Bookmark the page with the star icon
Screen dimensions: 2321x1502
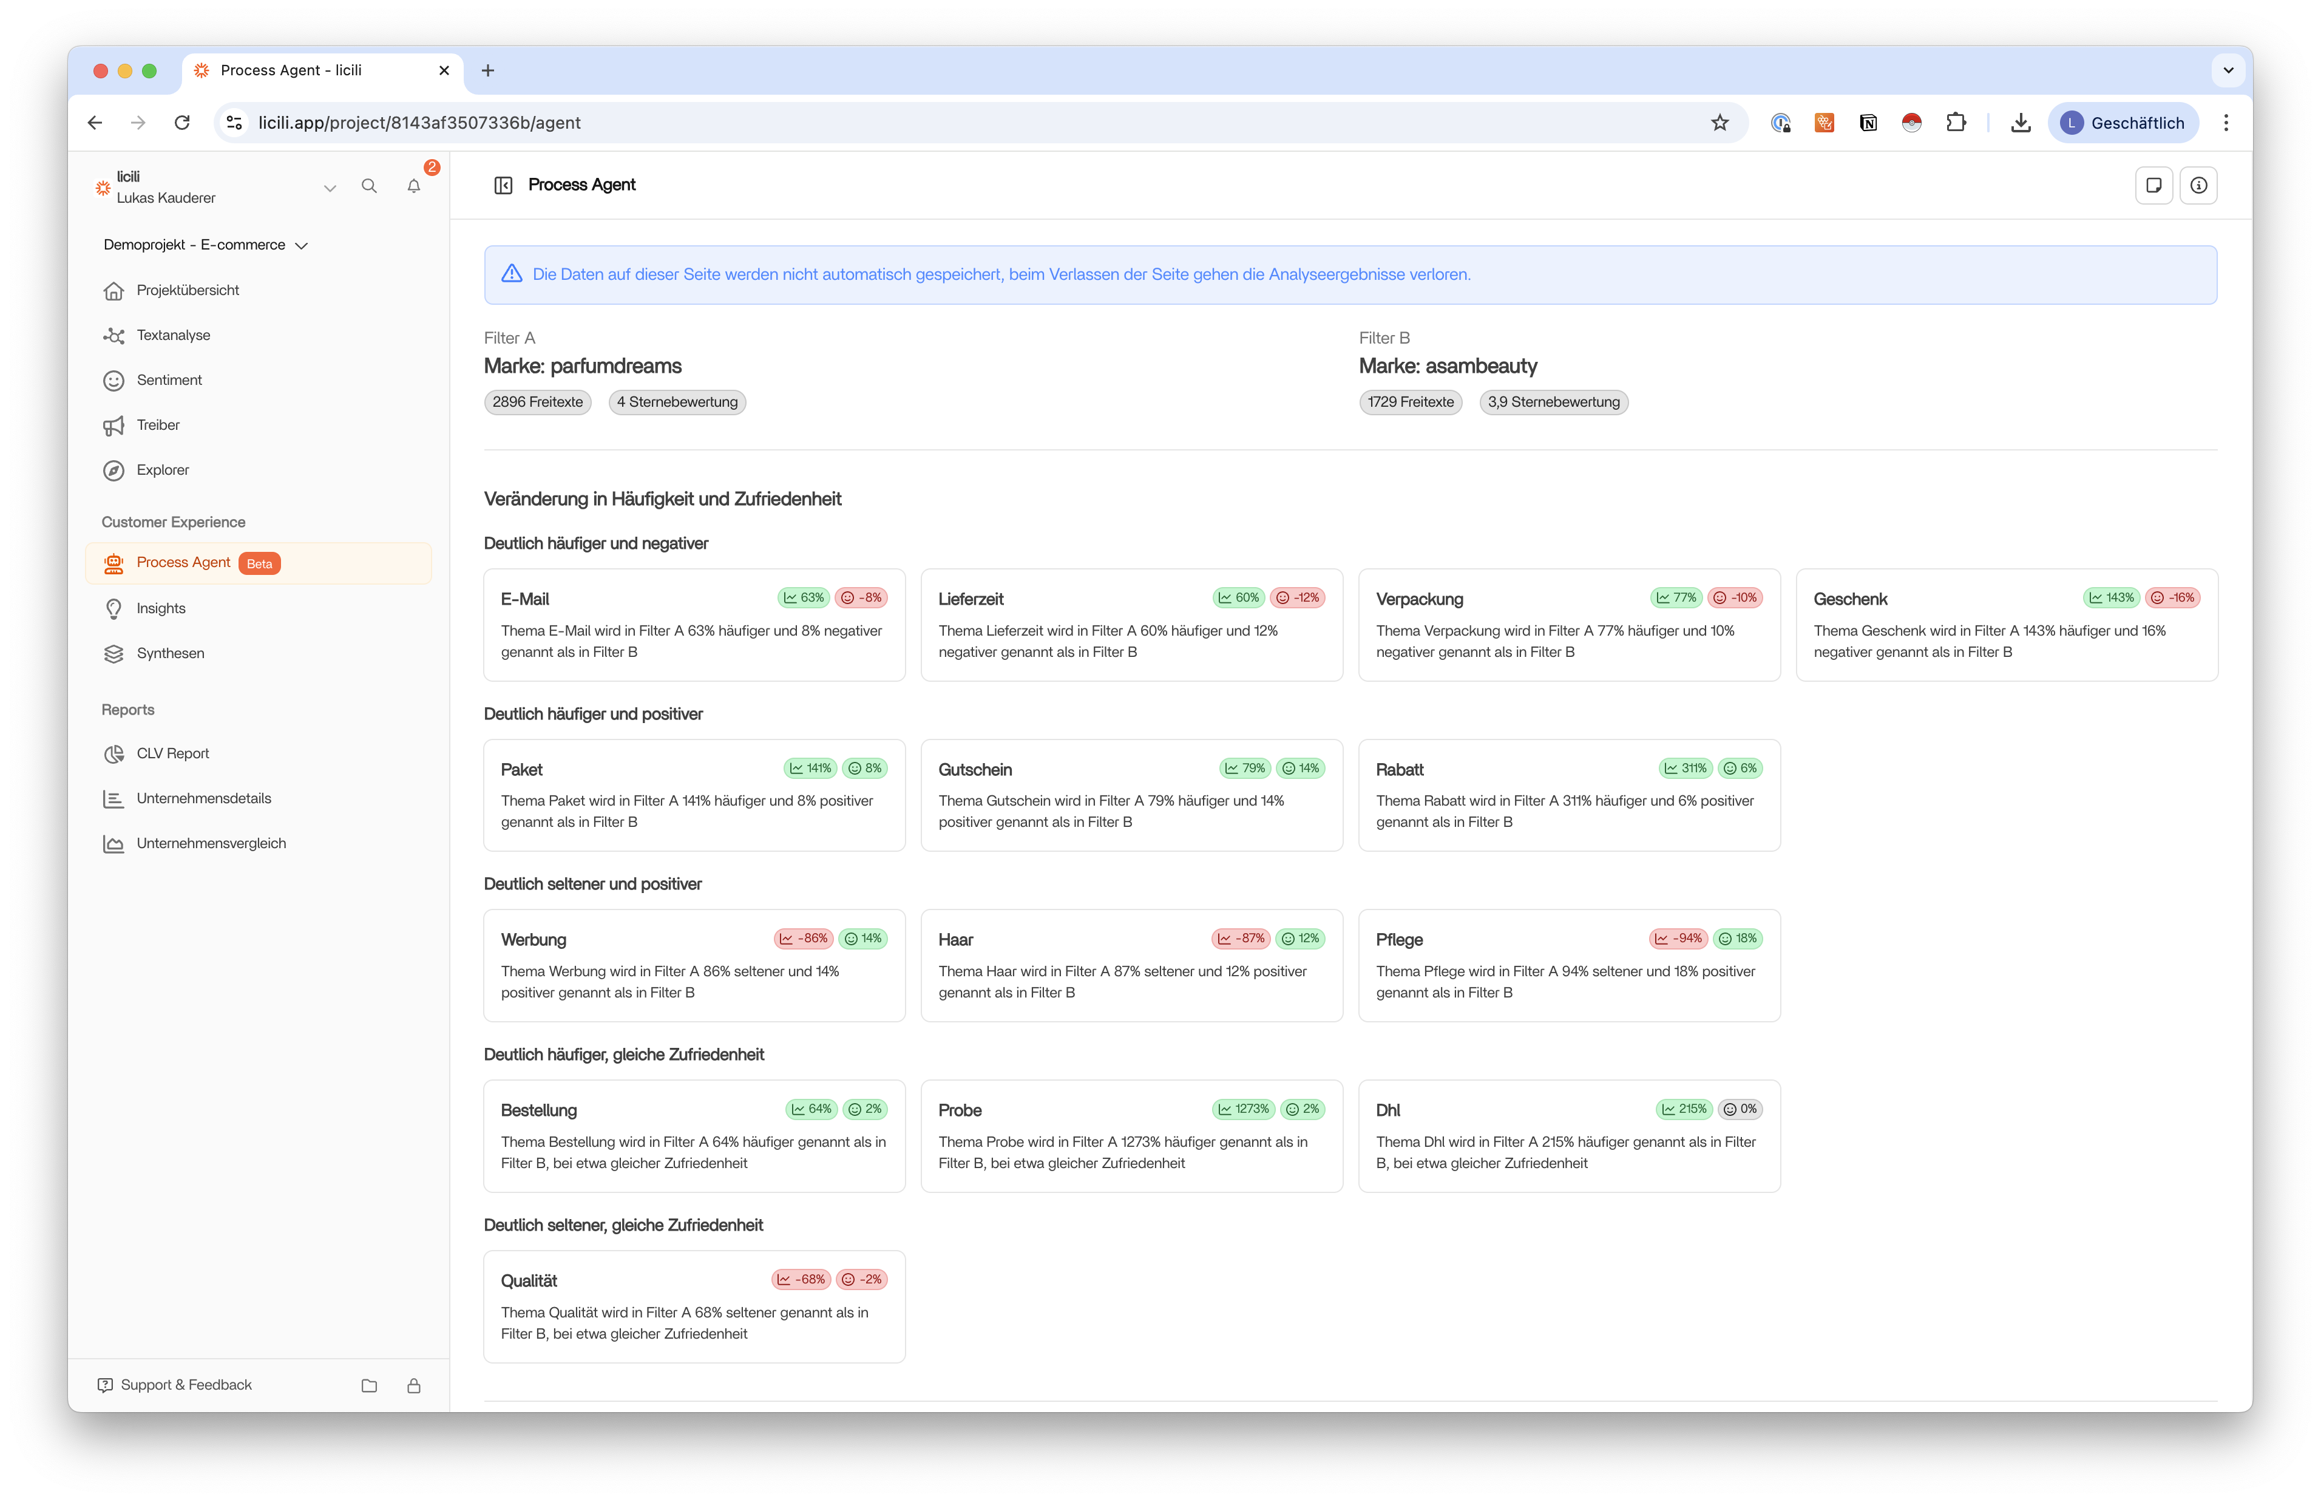point(1720,123)
